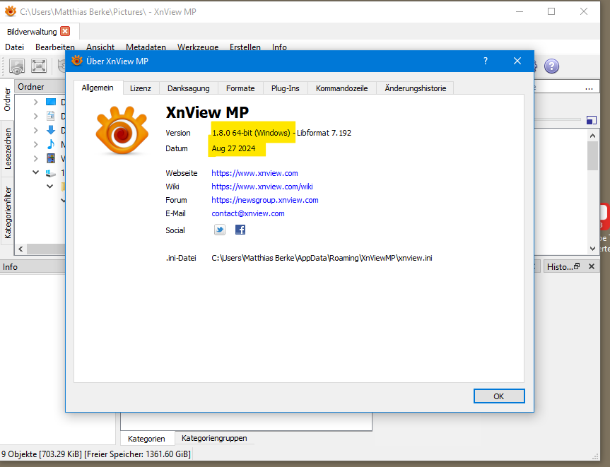Expand the Downloads folder chevron
610x467 pixels.
tap(35, 130)
